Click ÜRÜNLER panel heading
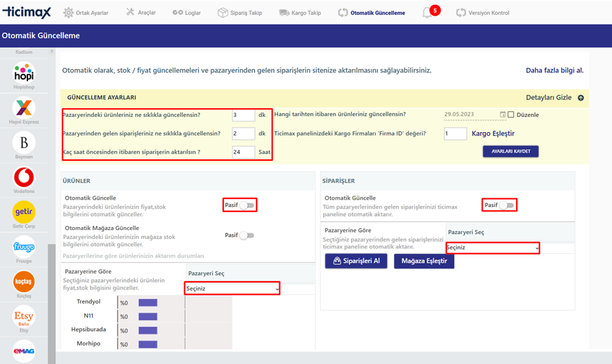 click(77, 181)
